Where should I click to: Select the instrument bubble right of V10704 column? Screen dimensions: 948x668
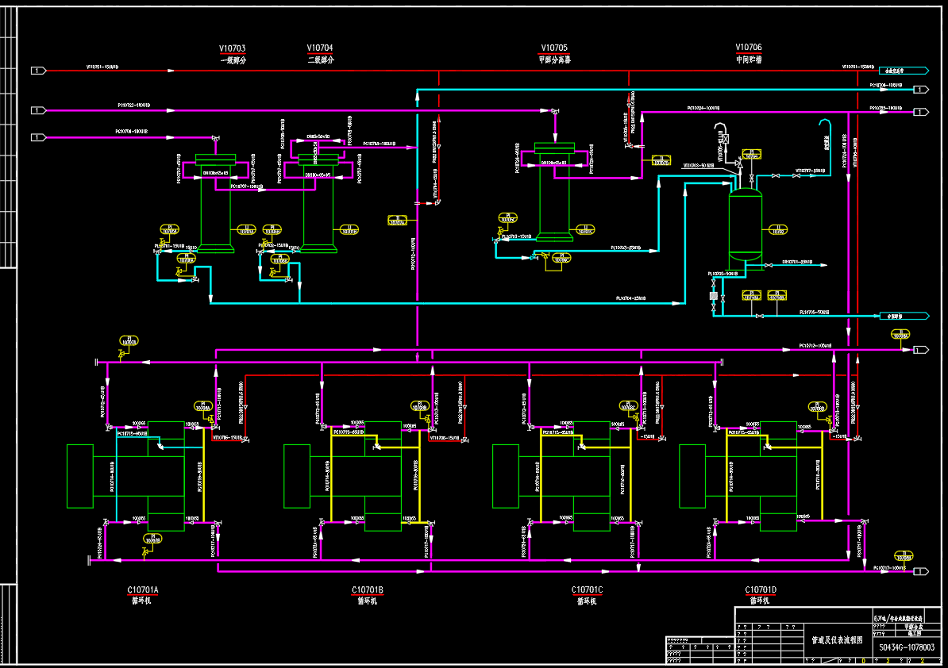[x=349, y=230]
